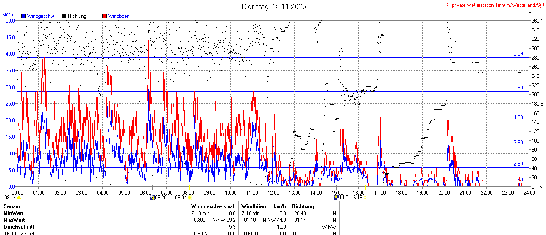The height and width of the screenshot is (235, 546).
Task: Click the 10.0 average gust value
Action: 282,226
